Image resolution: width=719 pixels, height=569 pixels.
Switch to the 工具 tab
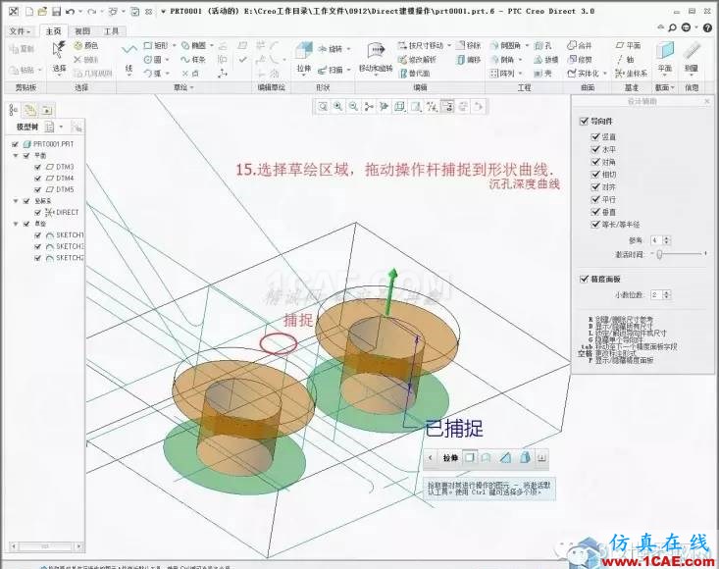coord(111,31)
